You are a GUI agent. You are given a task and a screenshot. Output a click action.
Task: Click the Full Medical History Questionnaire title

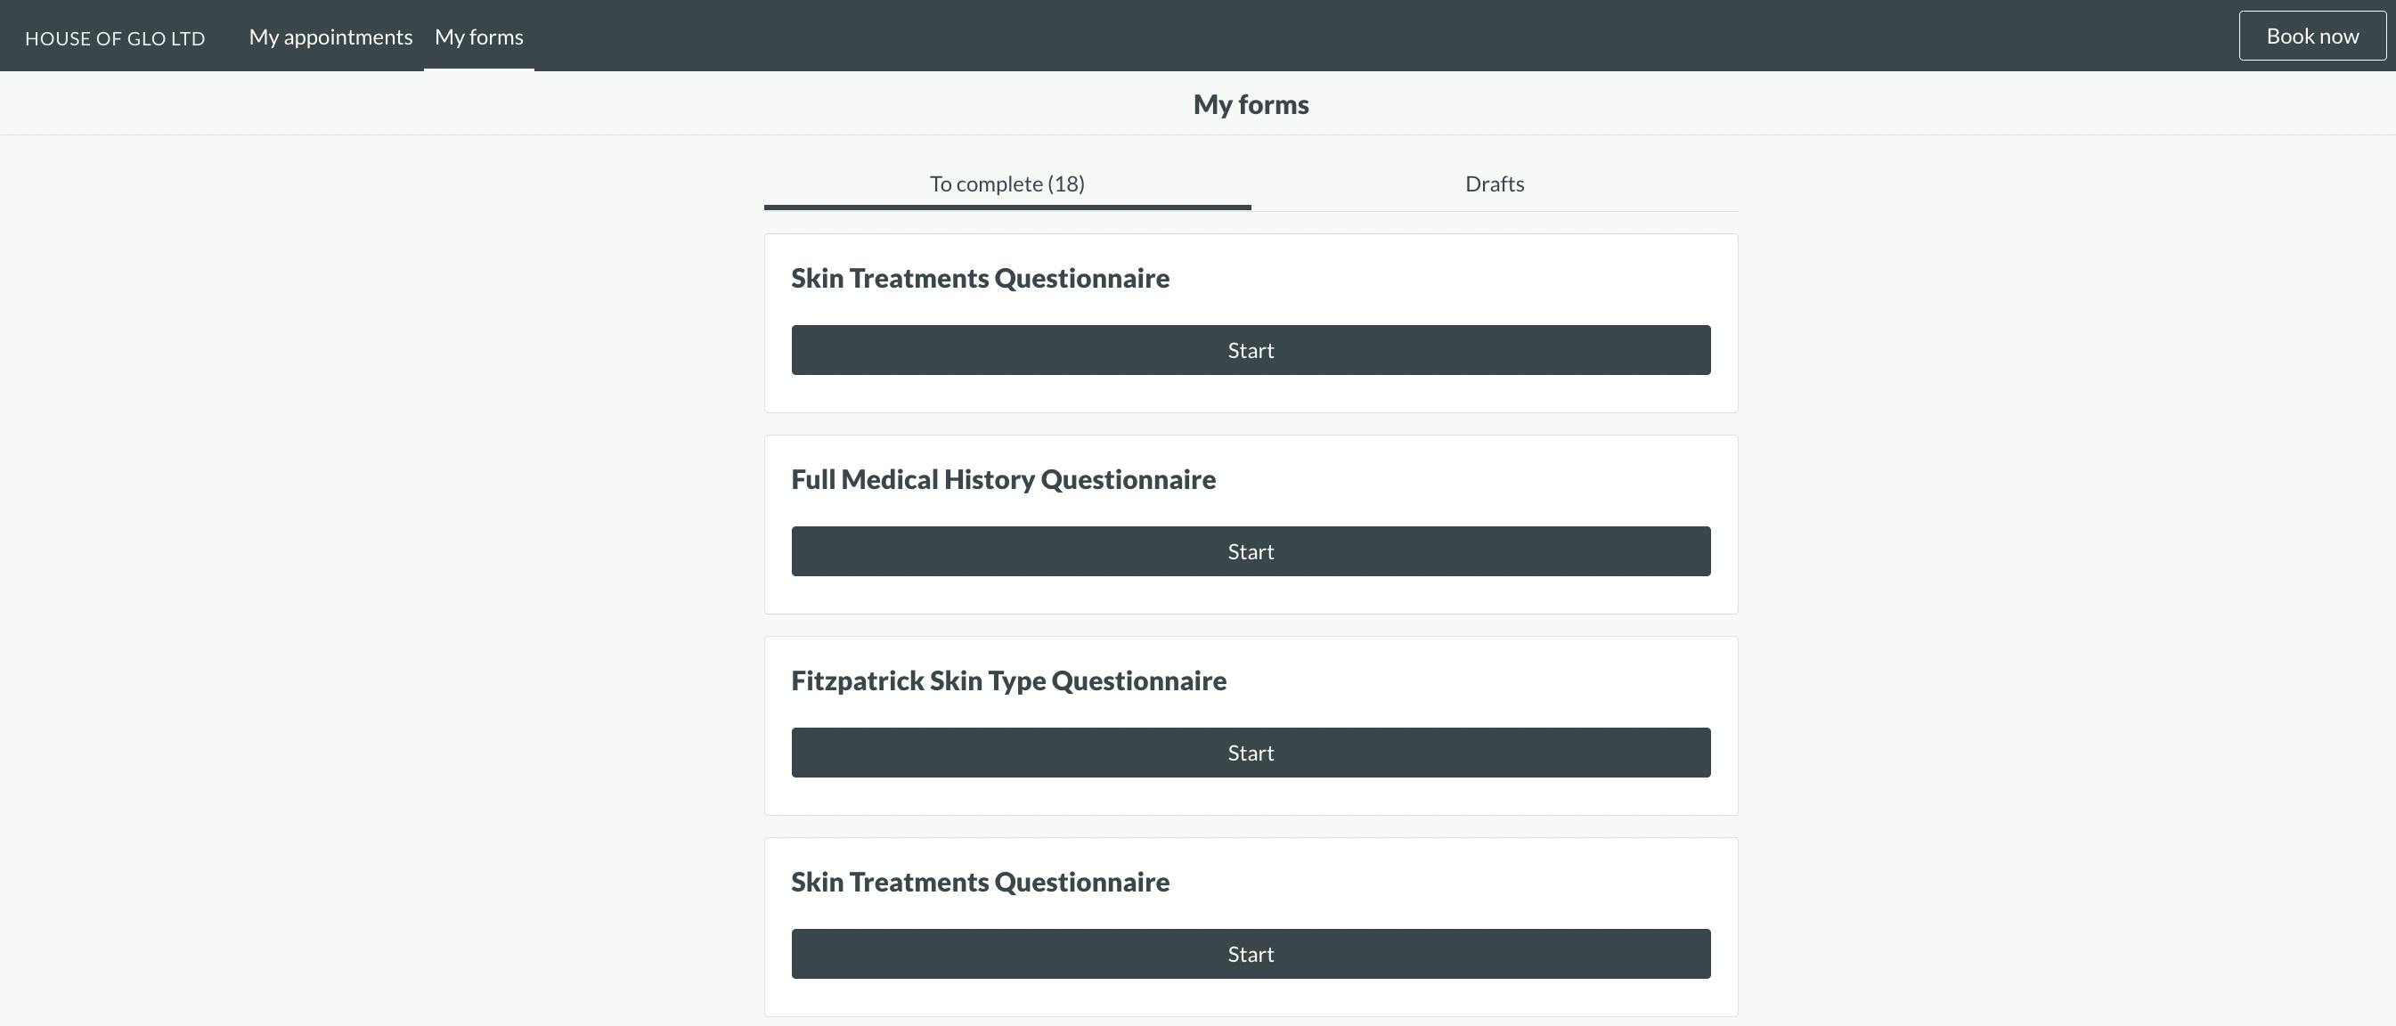click(x=1003, y=479)
